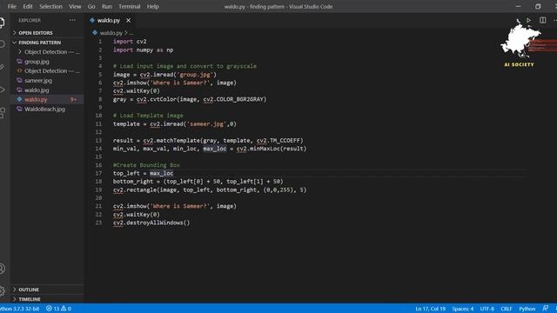The image size is (557, 313).
Task: Change language mode Python
Action: [527, 309]
